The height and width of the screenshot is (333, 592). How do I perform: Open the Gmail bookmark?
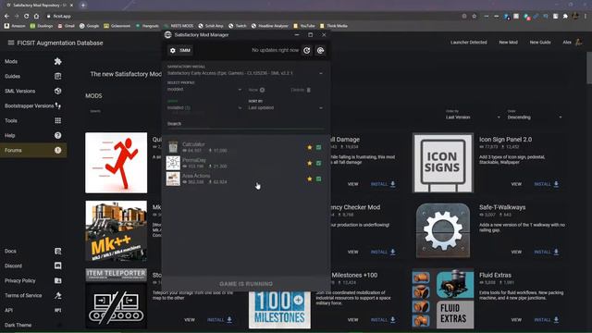[66, 26]
